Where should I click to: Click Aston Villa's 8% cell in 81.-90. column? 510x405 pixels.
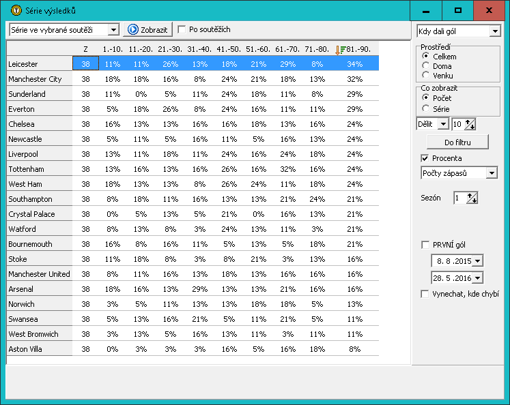click(355, 349)
